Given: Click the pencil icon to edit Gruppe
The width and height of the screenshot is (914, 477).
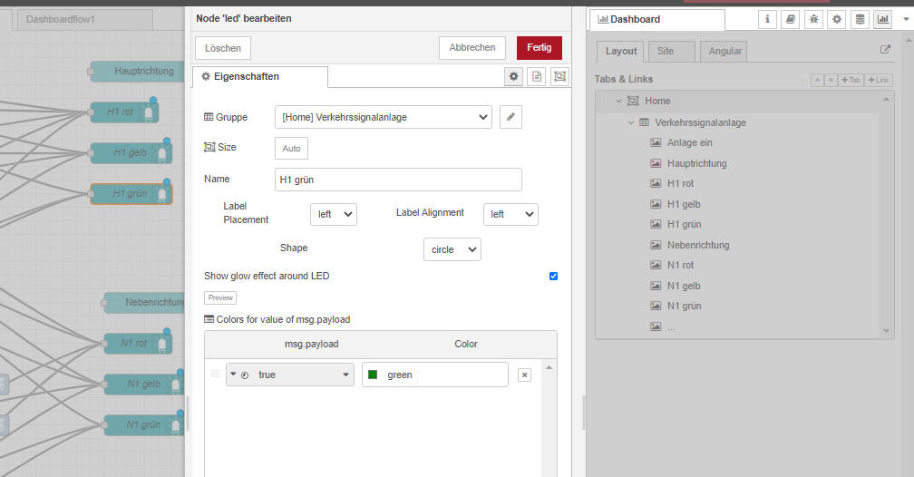Looking at the screenshot, I should (511, 117).
